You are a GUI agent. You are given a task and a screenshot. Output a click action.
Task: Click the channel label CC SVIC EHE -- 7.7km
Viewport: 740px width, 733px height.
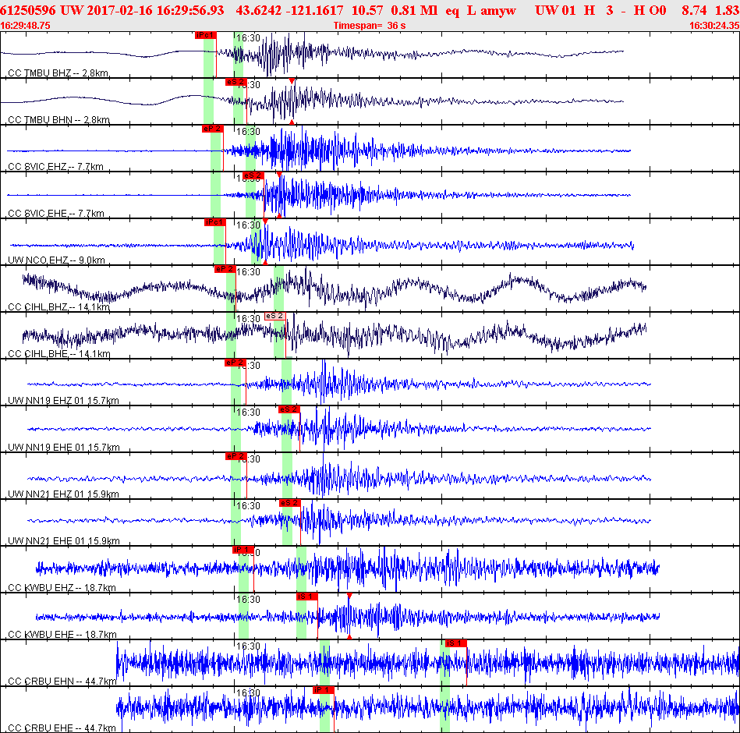pyautogui.click(x=56, y=214)
